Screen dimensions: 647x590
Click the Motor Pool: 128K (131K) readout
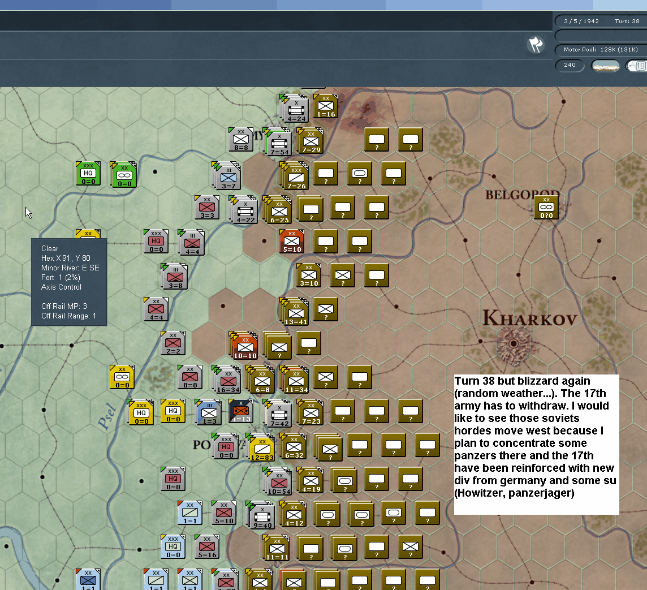(x=601, y=50)
